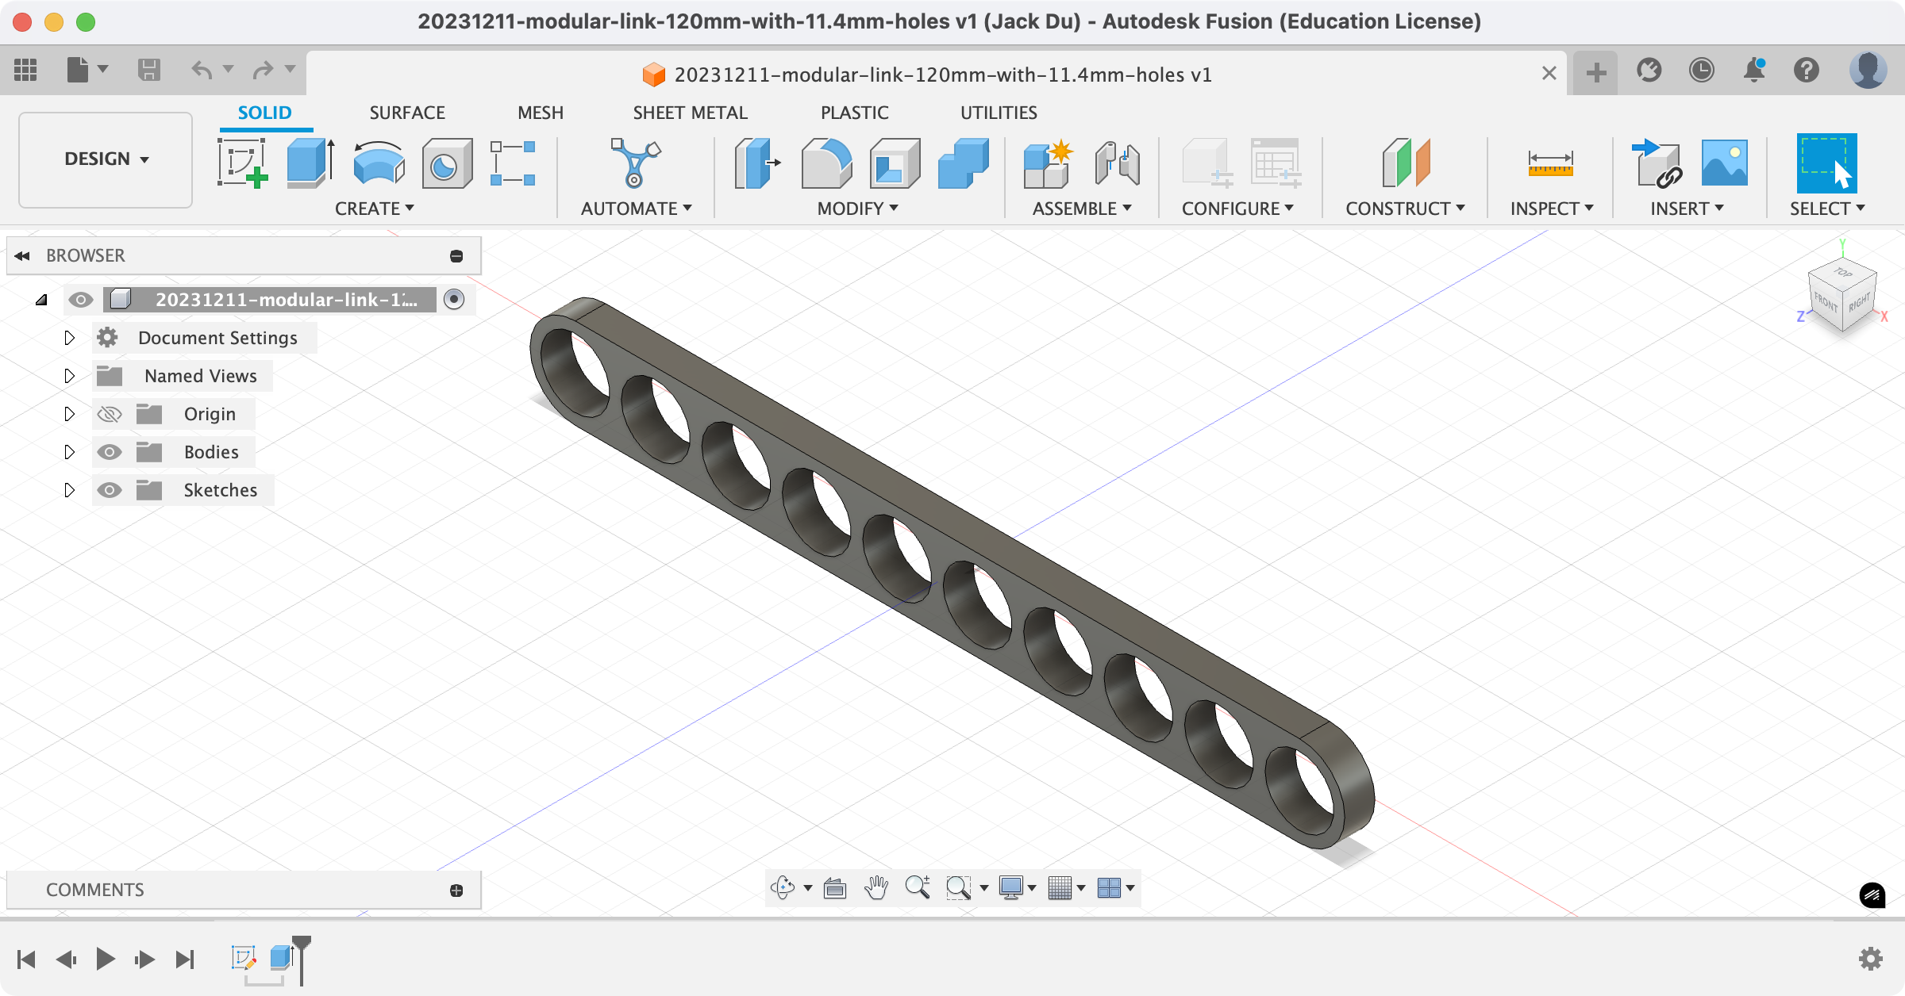Viewport: 1905px width, 996px height.
Task: Choose the Hole tool icon
Action: click(447, 163)
